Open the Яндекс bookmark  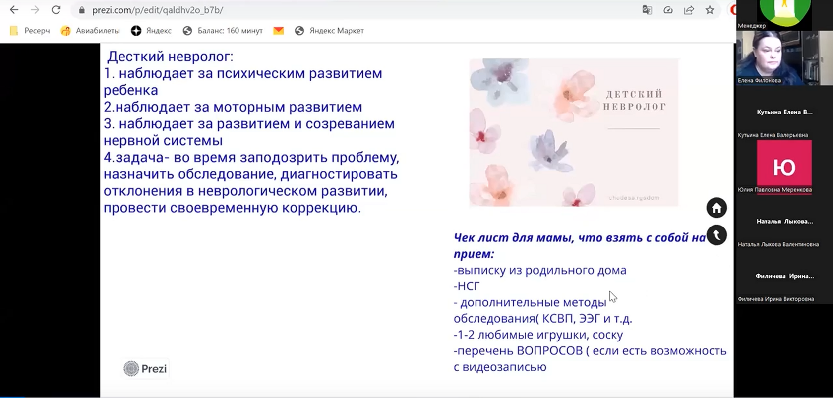point(151,31)
